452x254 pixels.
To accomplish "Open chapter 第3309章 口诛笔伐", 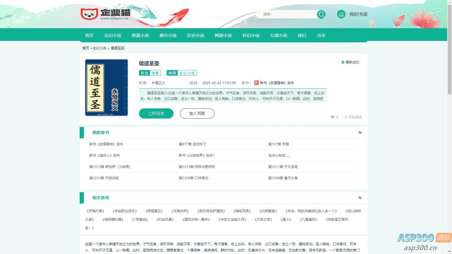I will (194, 178).
